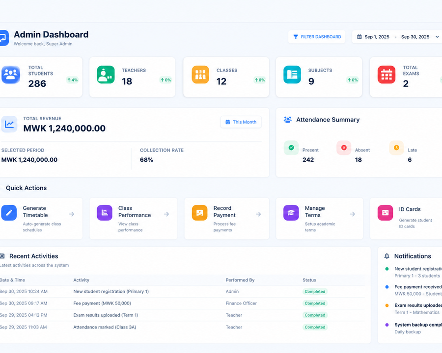
Task: Open the Exam results uploaded notification
Action: pyautogui.click(x=414, y=309)
